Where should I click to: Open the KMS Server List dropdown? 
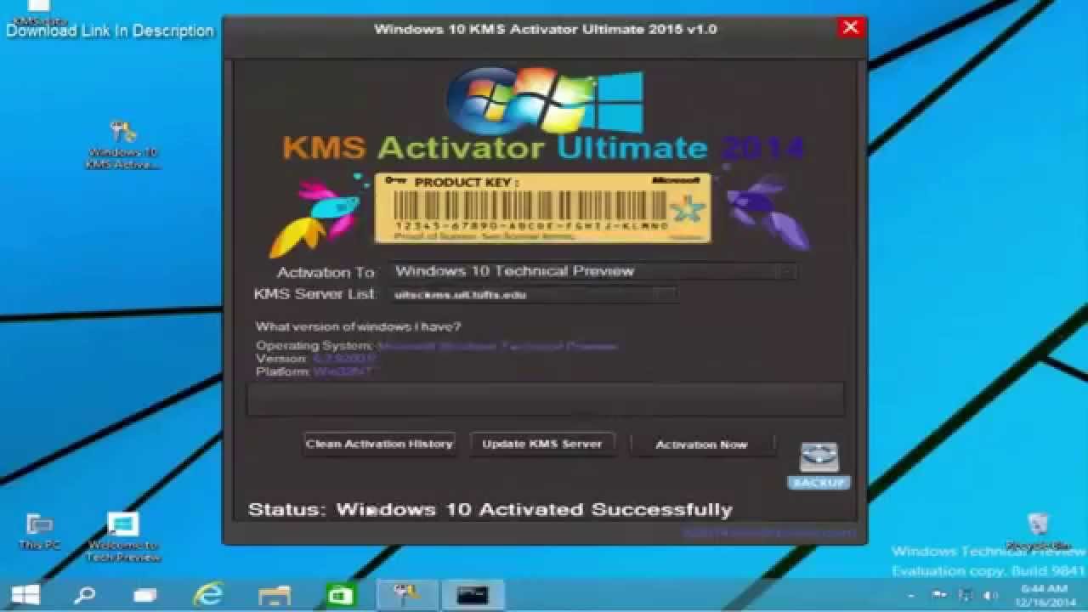point(534,295)
